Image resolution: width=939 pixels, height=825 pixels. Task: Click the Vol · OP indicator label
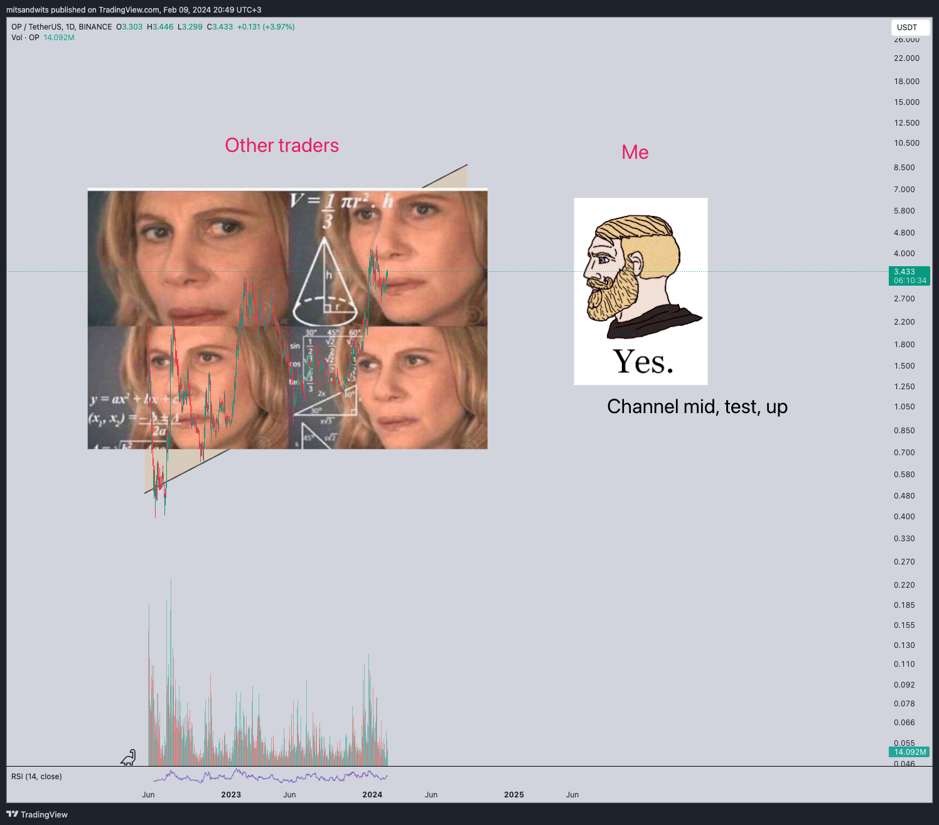click(x=25, y=38)
